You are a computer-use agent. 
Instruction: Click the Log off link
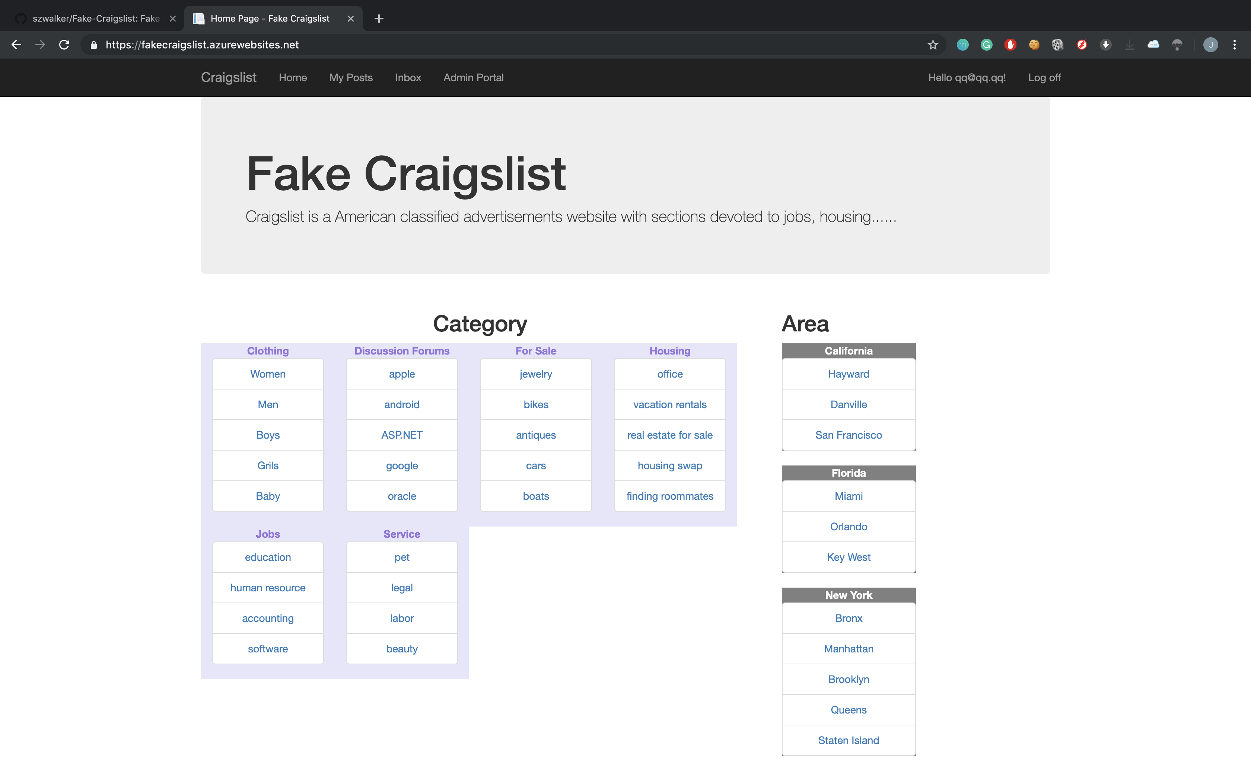click(x=1044, y=77)
